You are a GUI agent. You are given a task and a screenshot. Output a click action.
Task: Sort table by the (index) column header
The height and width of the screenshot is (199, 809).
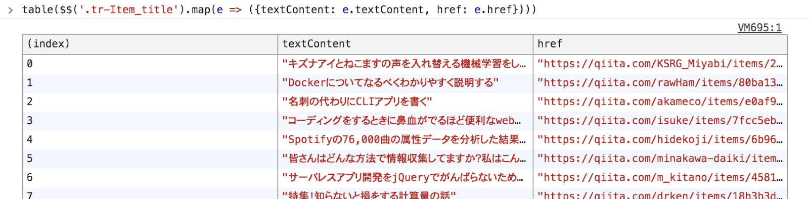[x=150, y=44]
